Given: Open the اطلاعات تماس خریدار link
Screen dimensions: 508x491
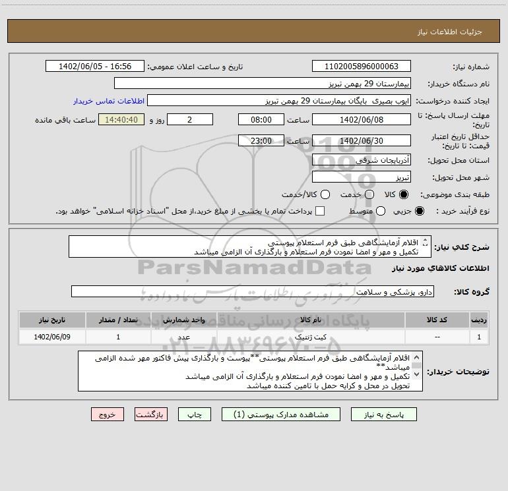Looking at the screenshot, I should pyautogui.click(x=109, y=101).
